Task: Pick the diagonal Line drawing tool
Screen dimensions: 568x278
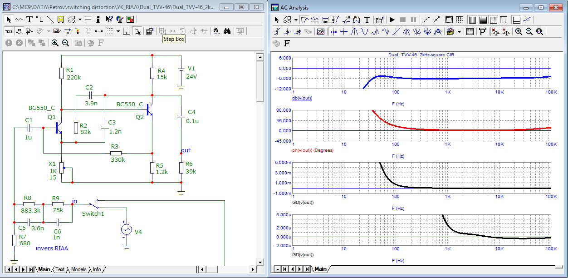Action: pos(50,19)
